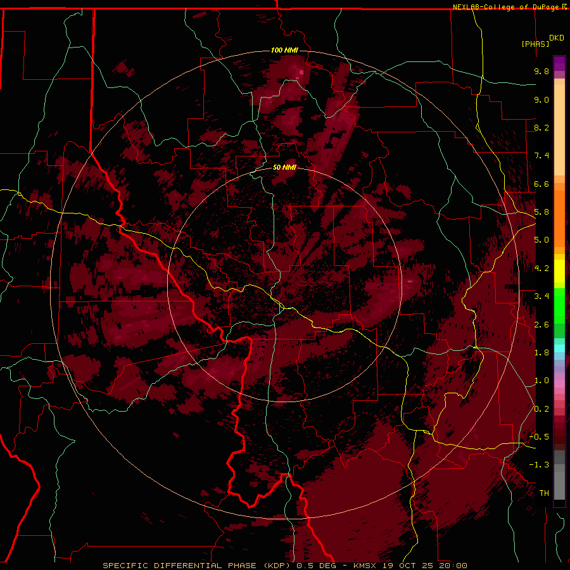Click the -0.5 legend value
570x570 pixels.
coord(539,437)
